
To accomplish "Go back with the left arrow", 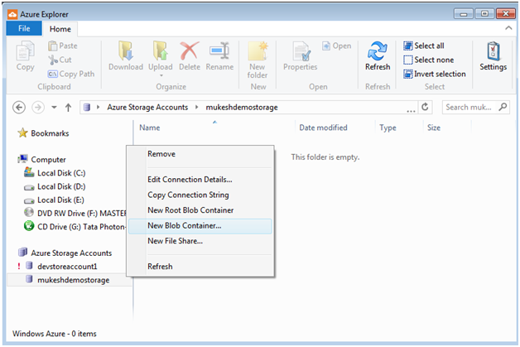I will tap(19, 108).
